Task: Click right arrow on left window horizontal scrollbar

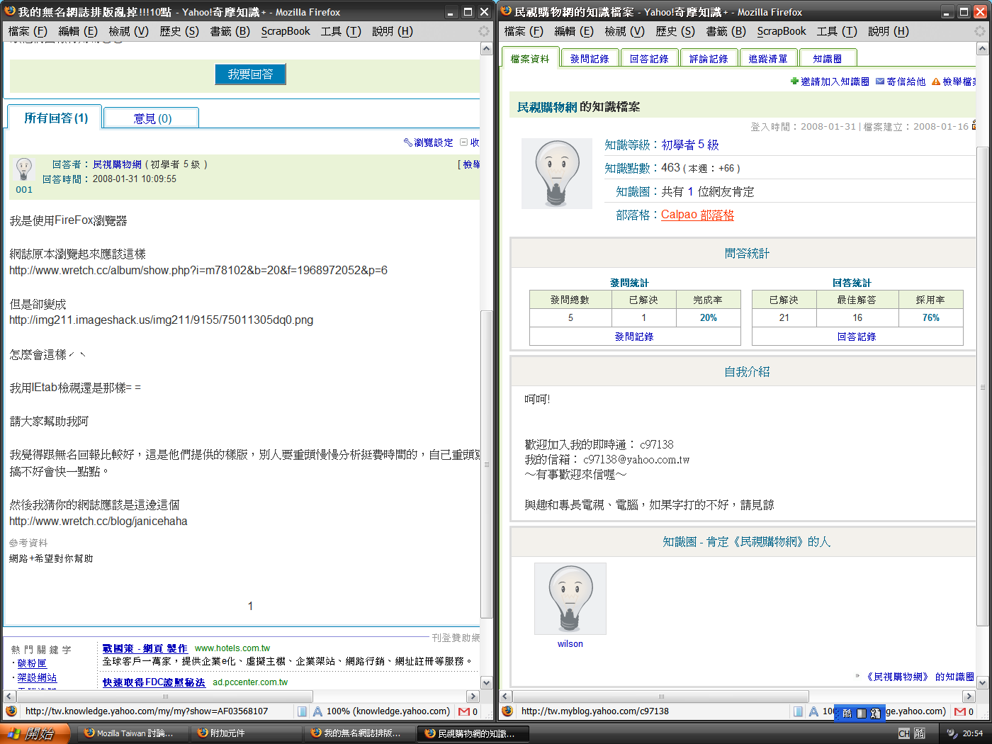Action: (473, 697)
